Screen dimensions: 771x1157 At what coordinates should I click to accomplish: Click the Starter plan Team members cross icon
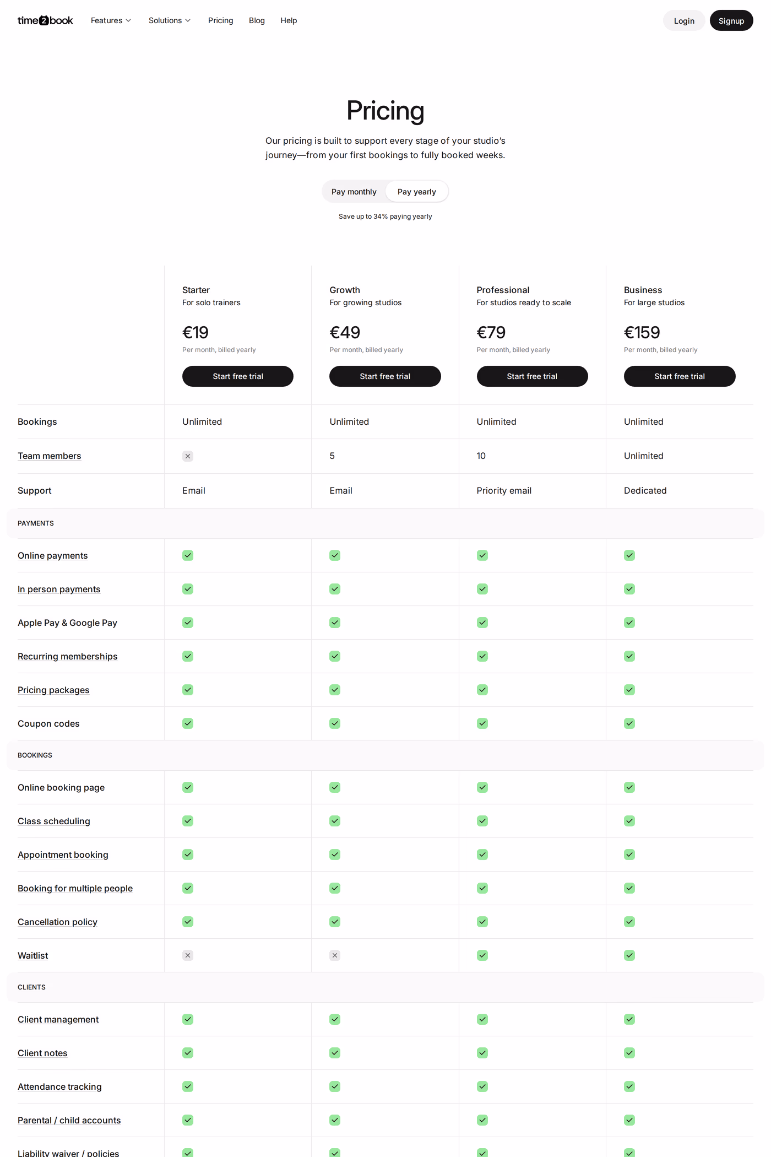[188, 456]
